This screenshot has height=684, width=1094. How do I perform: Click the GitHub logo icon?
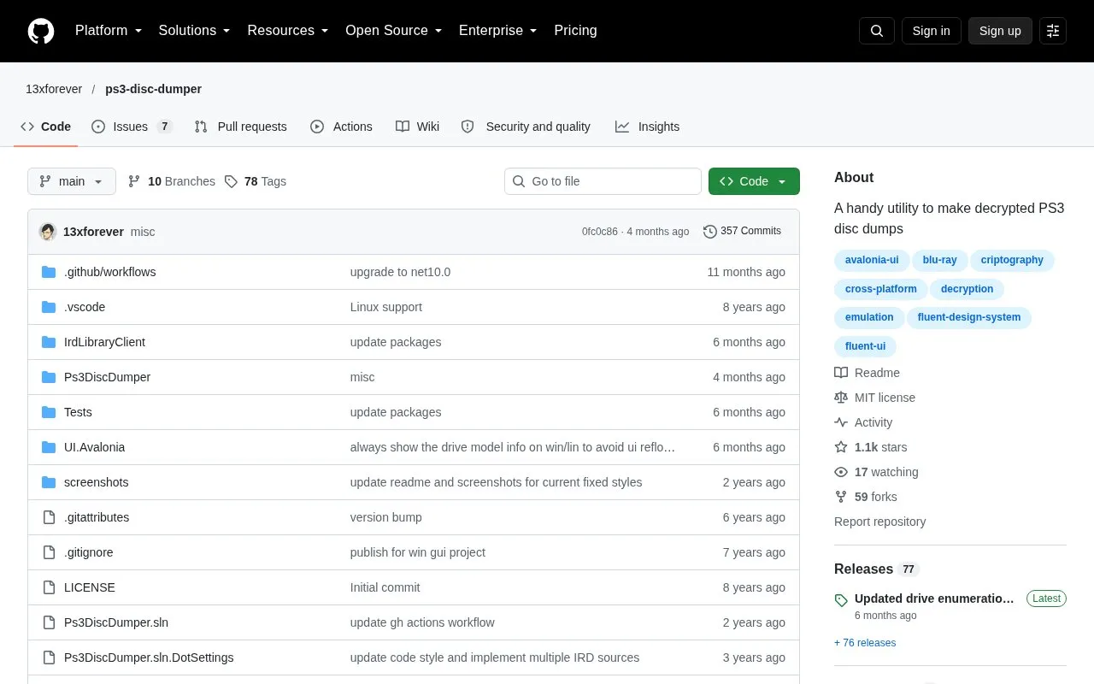tap(41, 31)
